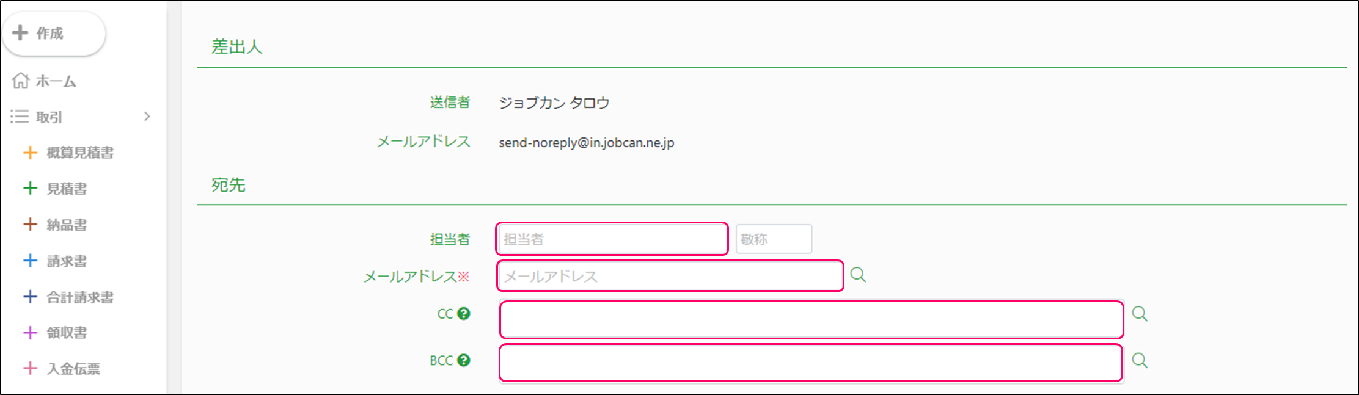
Task: Click the orange plus icon for 概算見積書
Action: [30, 153]
